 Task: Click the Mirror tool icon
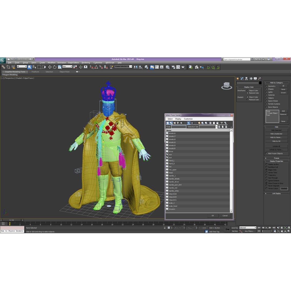click(136, 67)
